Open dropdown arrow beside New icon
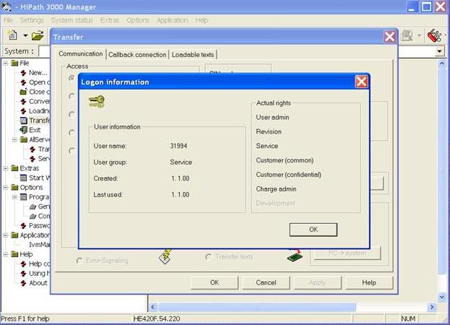This screenshot has height=325, width=450. [x=25, y=36]
